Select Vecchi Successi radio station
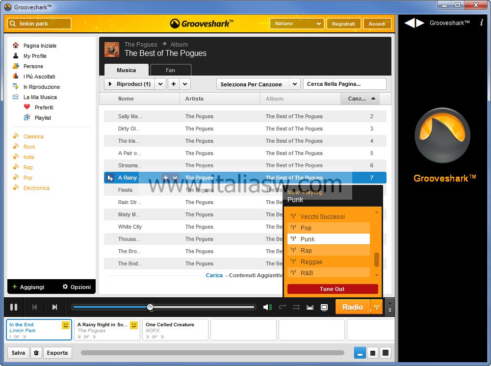Viewport: 491px width, 366px height. pyautogui.click(x=329, y=217)
